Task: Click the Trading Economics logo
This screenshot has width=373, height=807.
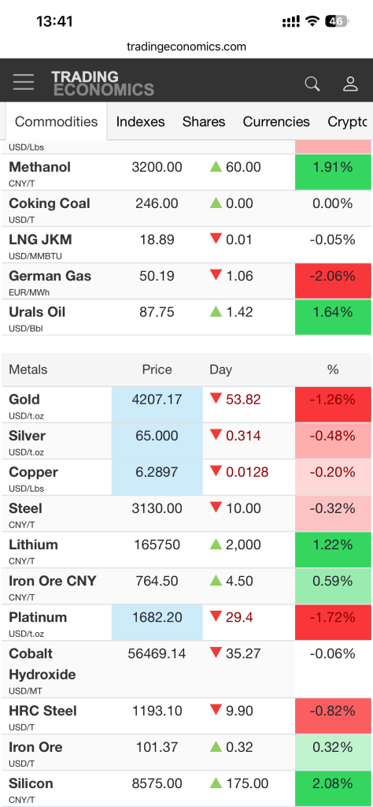Action: (103, 84)
